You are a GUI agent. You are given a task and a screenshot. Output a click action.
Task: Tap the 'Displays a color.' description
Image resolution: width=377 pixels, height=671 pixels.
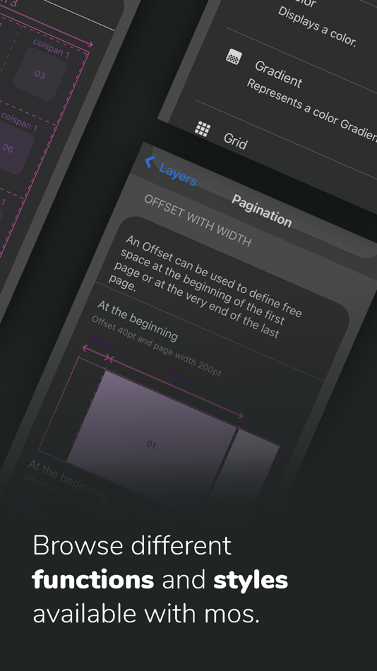[317, 27]
